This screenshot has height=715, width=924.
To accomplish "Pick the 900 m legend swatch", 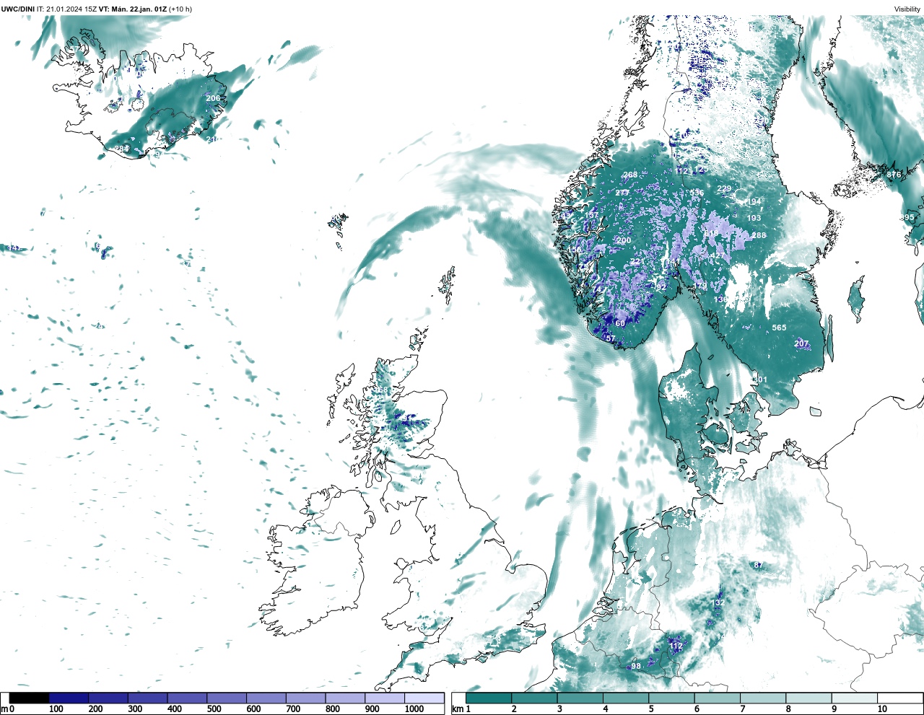I will point(385,698).
